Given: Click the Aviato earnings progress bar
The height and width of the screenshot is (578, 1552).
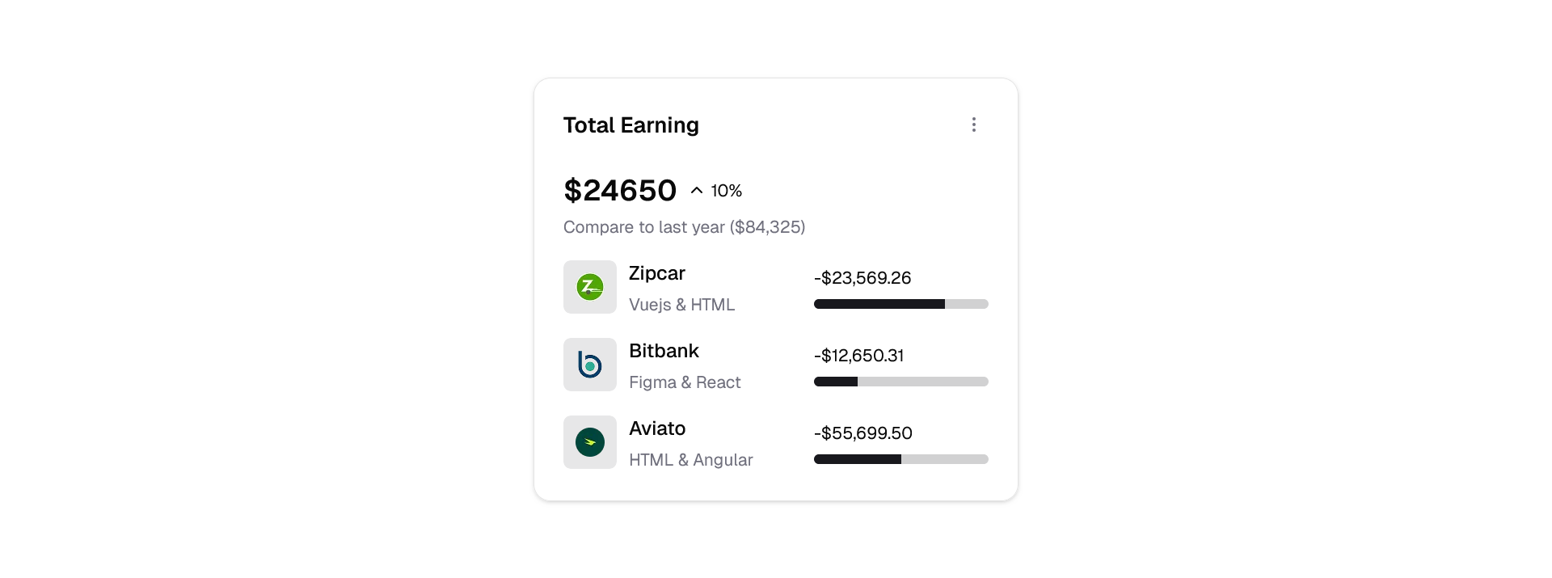Looking at the screenshot, I should pos(900,459).
